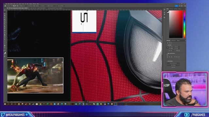Screen dimensions: 209x117
Task: Click the Miles Morales reference image
Action: pyautogui.click(x=35, y=75)
